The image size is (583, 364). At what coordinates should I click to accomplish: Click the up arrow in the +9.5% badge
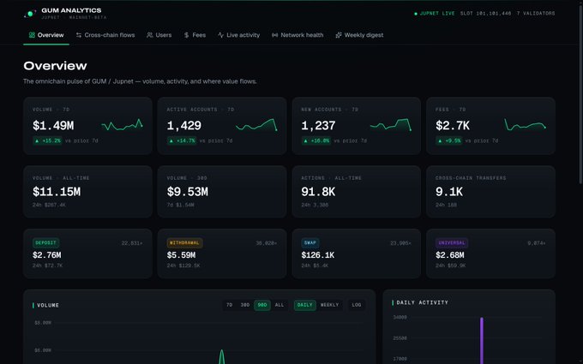tap(440, 140)
